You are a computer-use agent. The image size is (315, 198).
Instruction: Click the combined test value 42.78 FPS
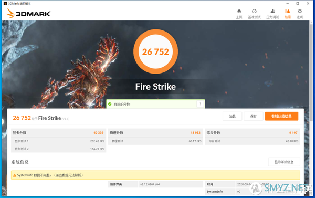(292, 141)
